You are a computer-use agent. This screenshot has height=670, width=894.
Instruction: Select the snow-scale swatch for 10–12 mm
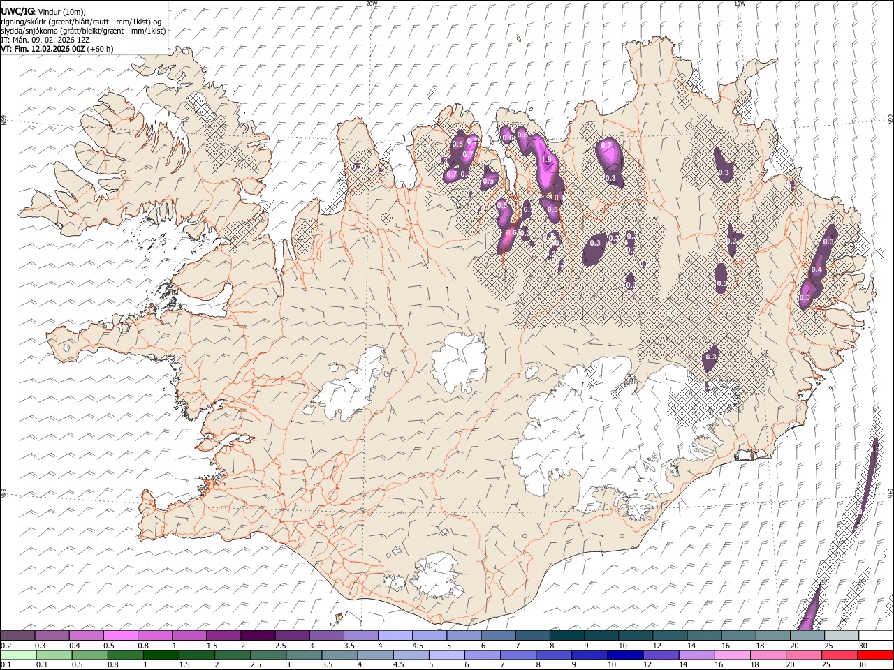(634, 635)
